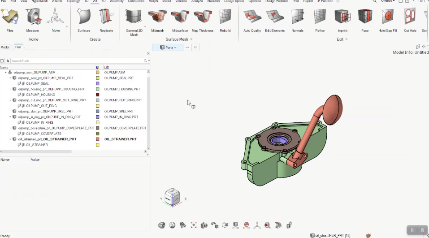
Task: Choose the Cut Hole tool
Action: coord(410,21)
